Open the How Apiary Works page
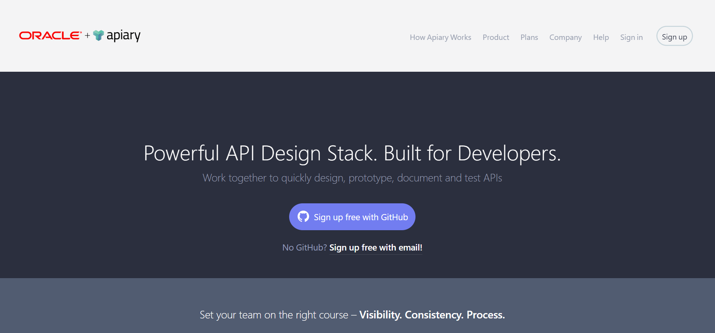Viewport: 715px width, 333px height. pos(440,37)
